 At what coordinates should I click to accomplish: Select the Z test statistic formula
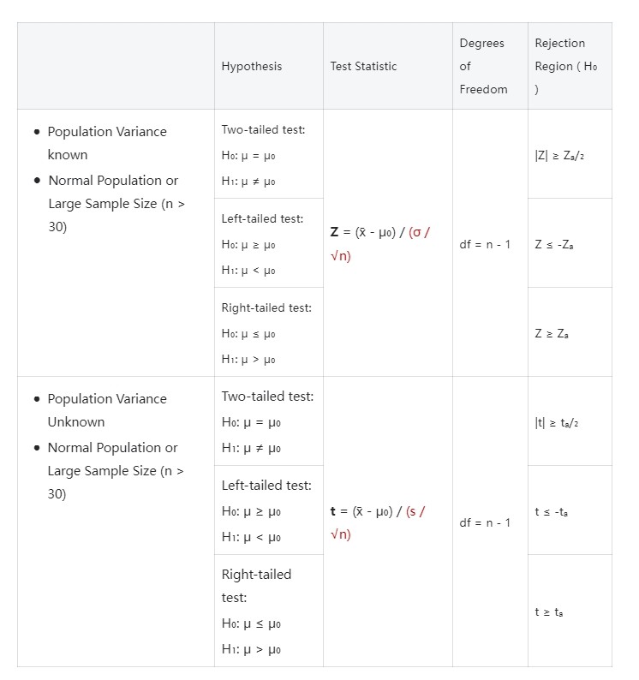pyautogui.click(x=380, y=244)
